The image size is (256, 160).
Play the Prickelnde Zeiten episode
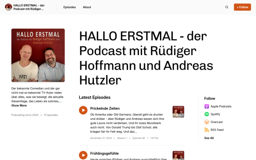pyautogui.click(x=83, y=110)
